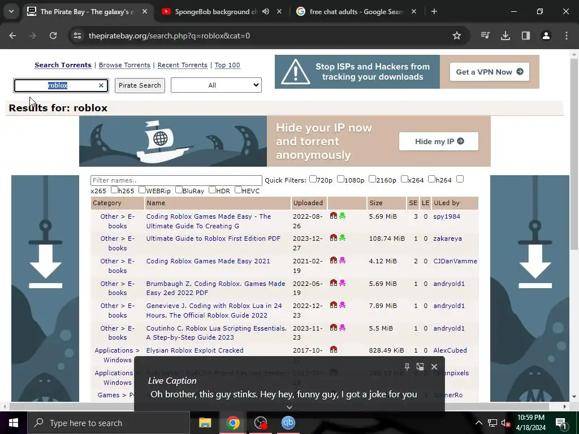Click the roblox search input box

(61, 85)
